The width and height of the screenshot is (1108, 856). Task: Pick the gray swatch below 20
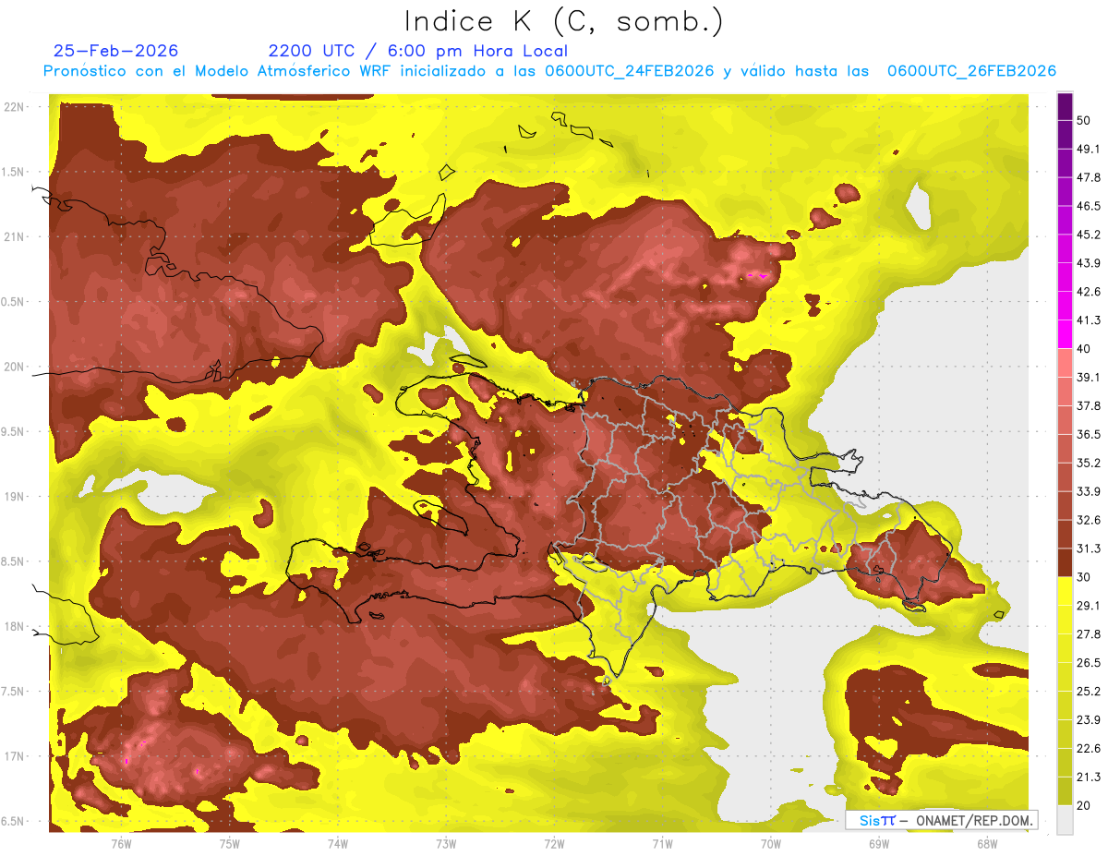(1065, 820)
